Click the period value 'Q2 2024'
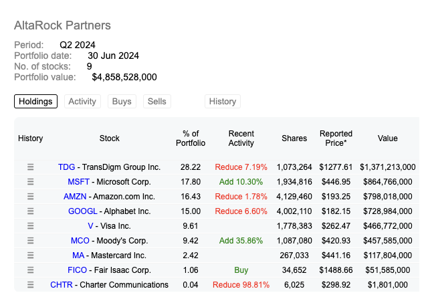The image size is (432, 305). tap(78, 45)
